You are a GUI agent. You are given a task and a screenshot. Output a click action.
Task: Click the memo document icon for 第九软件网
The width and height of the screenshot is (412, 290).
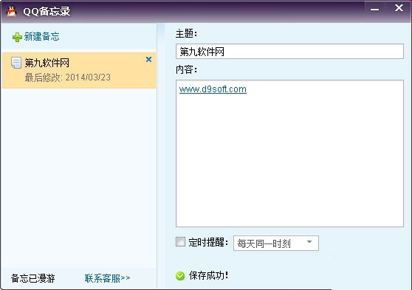tap(16, 63)
